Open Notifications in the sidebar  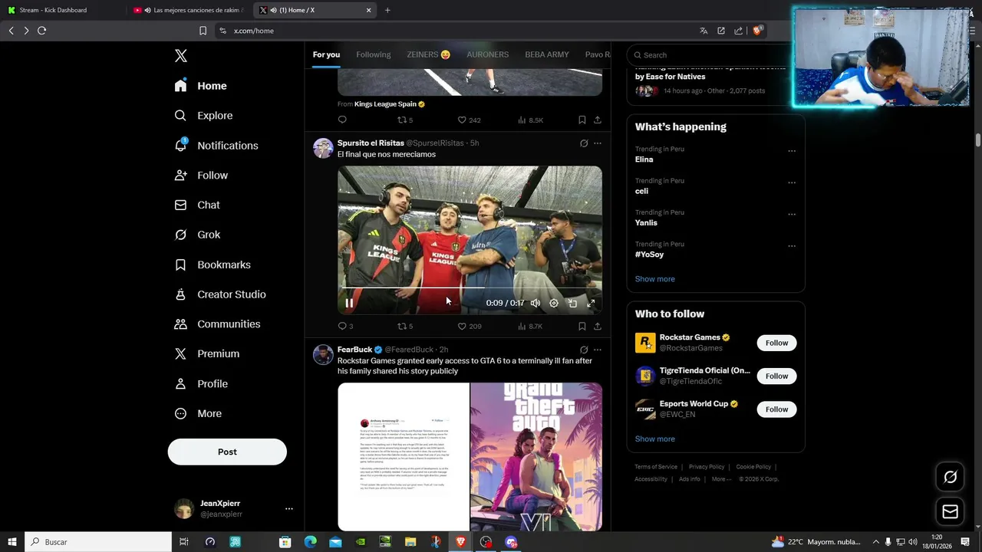click(x=216, y=146)
